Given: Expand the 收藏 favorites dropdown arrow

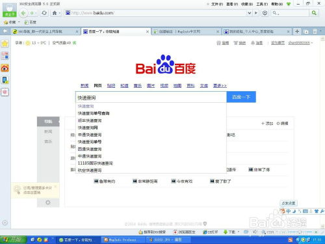Looking at the screenshot, I should point(19,22).
